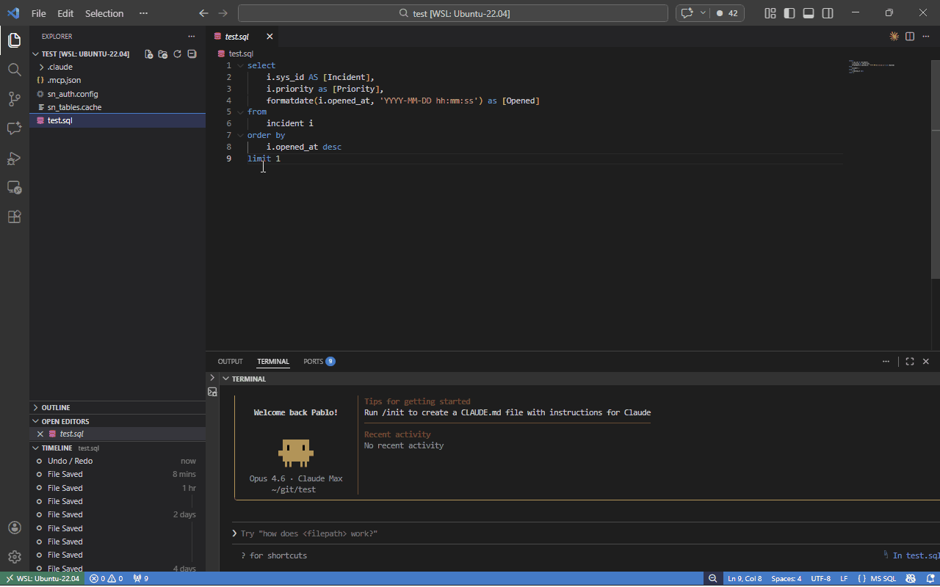Open the errors and warnings status item
Screen dimensions: 940x587
(x=106, y=578)
